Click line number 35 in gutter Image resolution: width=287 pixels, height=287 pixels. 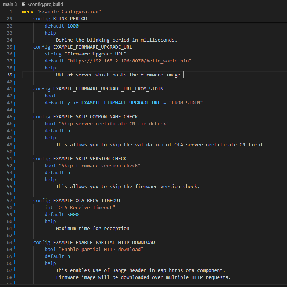(x=10, y=47)
